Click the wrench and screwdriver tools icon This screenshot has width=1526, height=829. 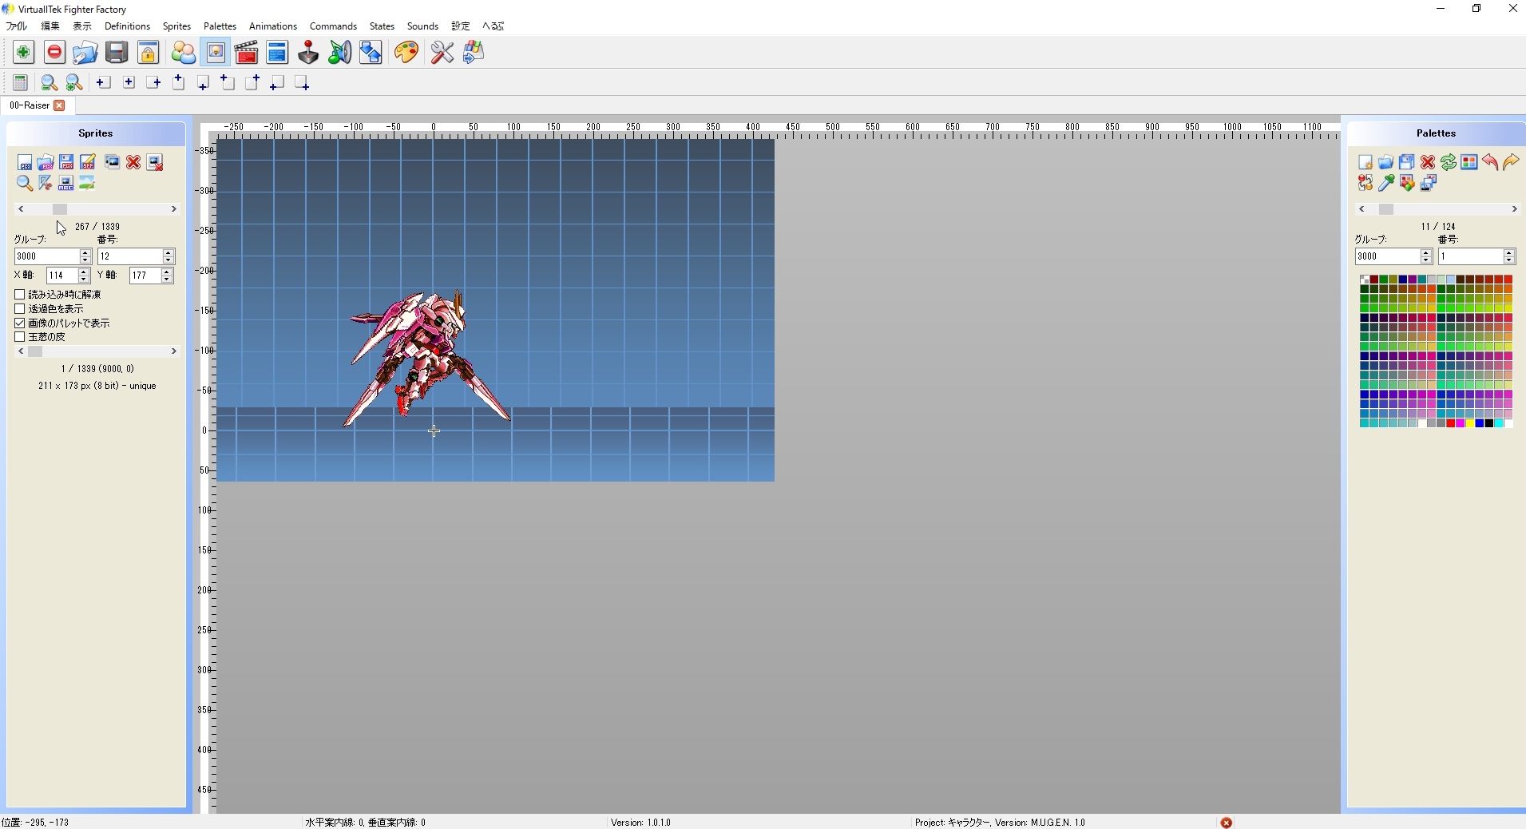pyautogui.click(x=442, y=53)
